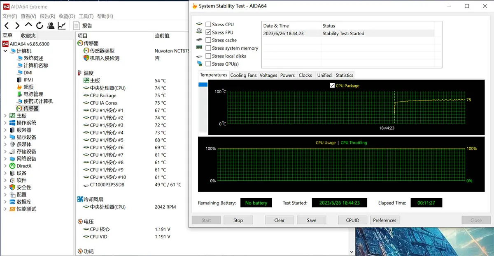This screenshot has width=494, height=256.
Task: Open the graph chart toolbar icon
Action: (62, 25)
